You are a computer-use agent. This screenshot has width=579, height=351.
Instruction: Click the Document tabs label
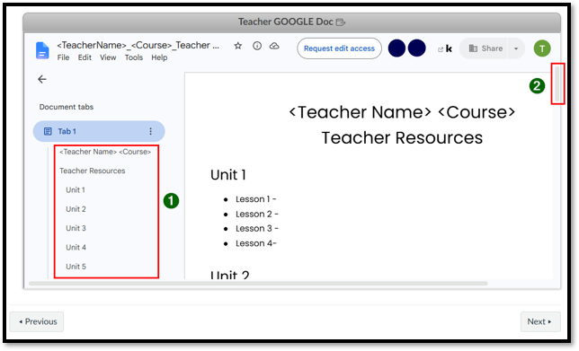point(67,107)
